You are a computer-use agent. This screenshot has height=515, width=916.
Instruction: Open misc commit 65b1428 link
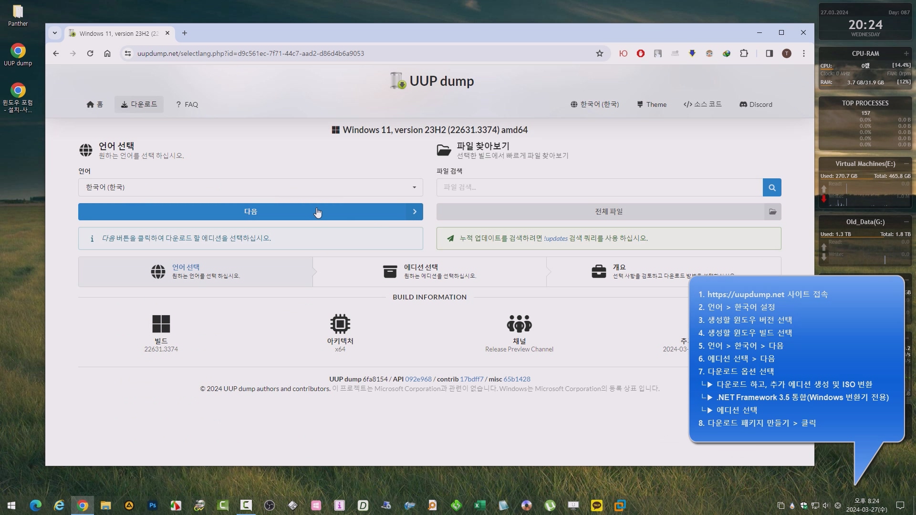[517, 379]
